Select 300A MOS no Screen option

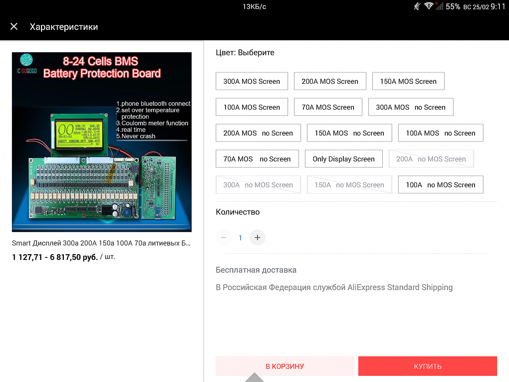point(411,107)
